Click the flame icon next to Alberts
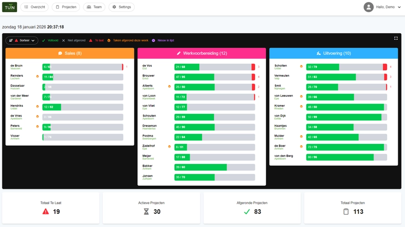Viewport: 405px width, 227px height. [x=169, y=86]
